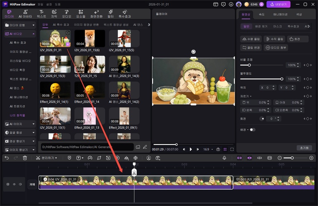The height and width of the screenshot is (206, 318).
Task: Click the microphone voiceover icon
Action: tap(224, 158)
